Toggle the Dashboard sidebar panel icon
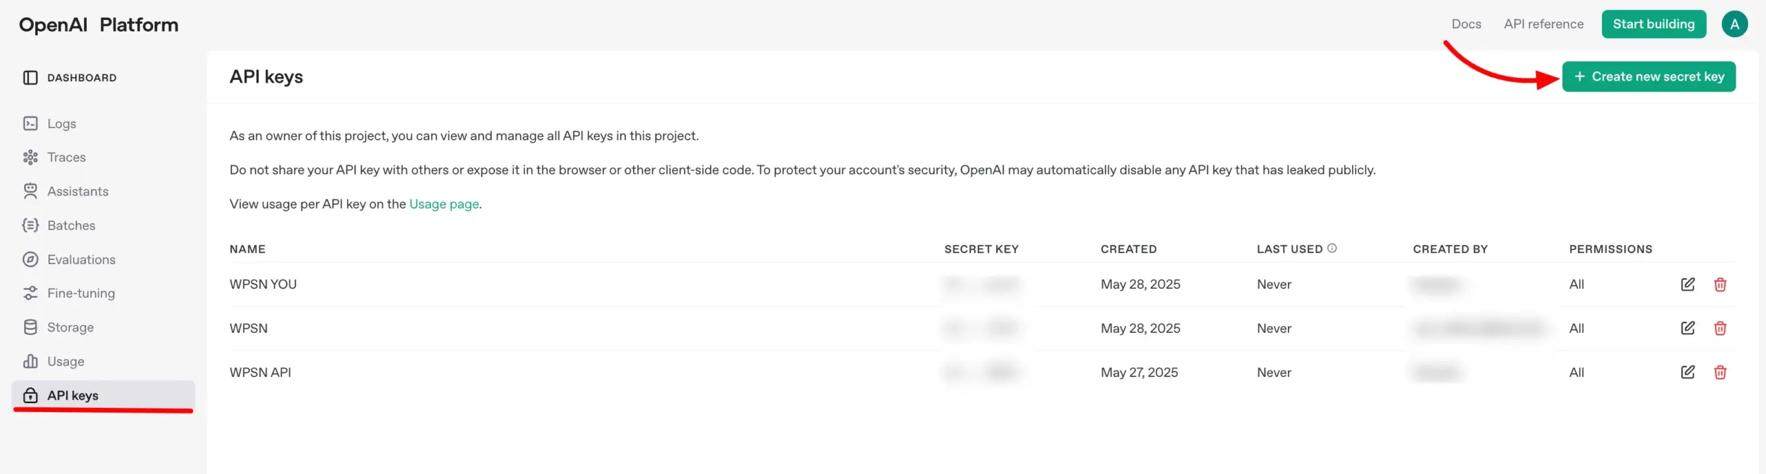 [30, 78]
